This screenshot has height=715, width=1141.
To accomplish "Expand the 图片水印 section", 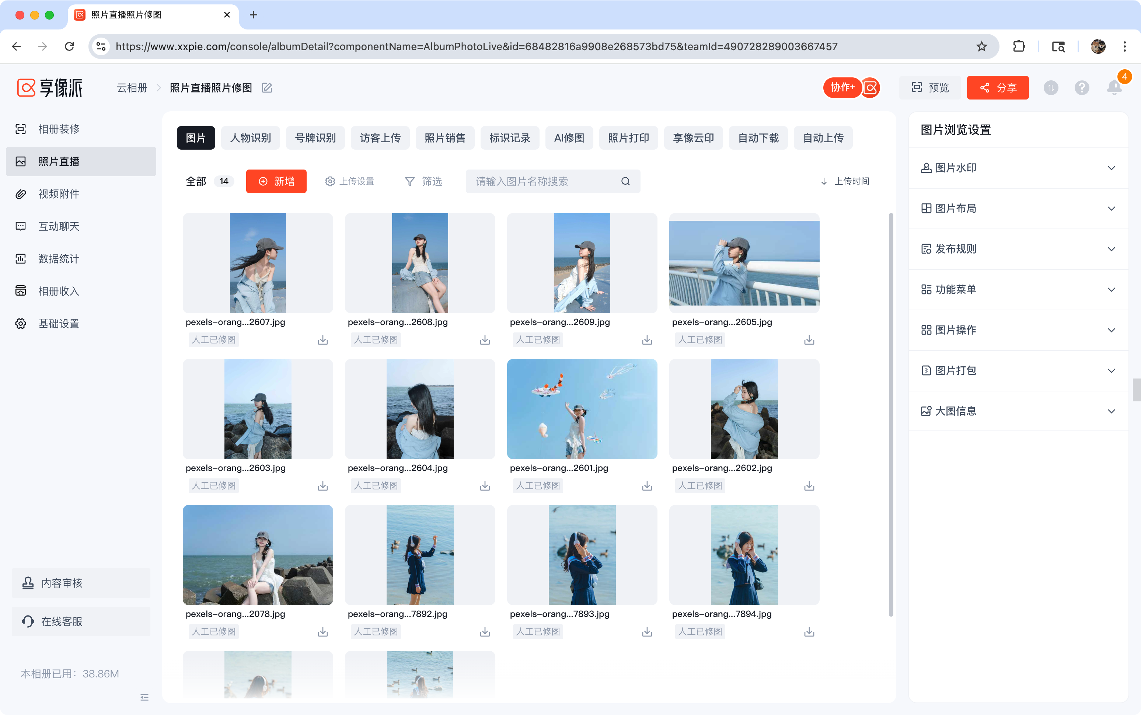I will pos(1018,168).
